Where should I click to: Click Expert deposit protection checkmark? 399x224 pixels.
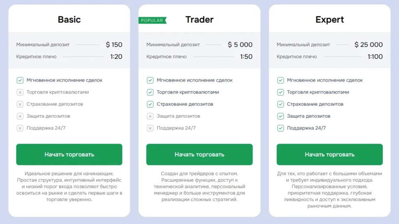click(280, 116)
